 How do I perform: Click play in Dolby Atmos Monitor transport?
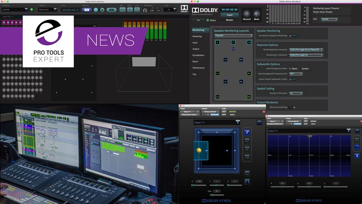point(102,10)
